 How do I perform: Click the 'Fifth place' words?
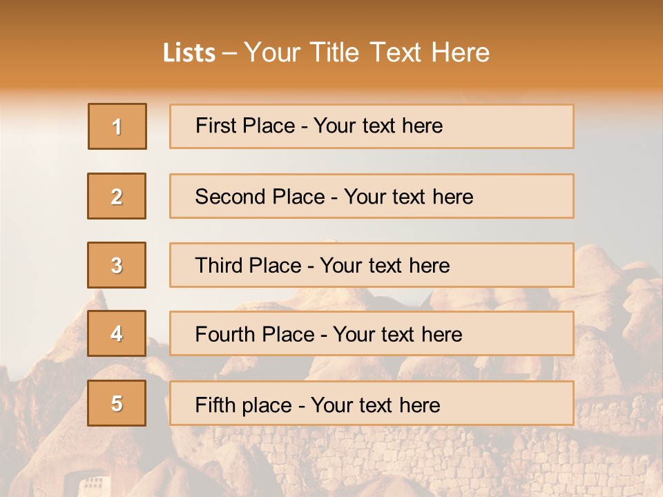click(x=244, y=405)
